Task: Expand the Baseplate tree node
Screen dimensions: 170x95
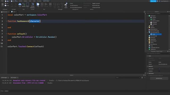Action: (149, 22)
